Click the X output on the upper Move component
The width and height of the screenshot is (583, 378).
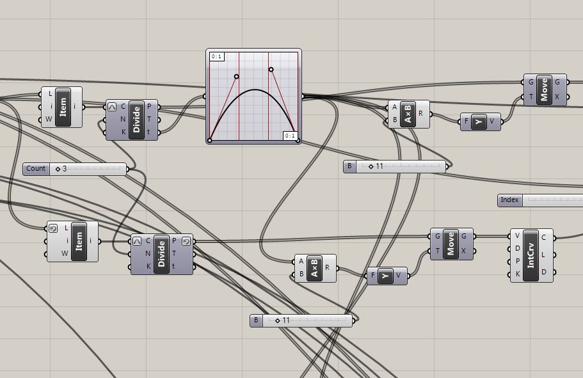click(x=557, y=97)
